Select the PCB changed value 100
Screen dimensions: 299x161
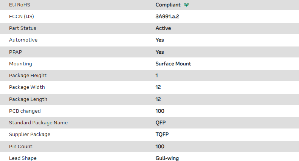pos(160,111)
